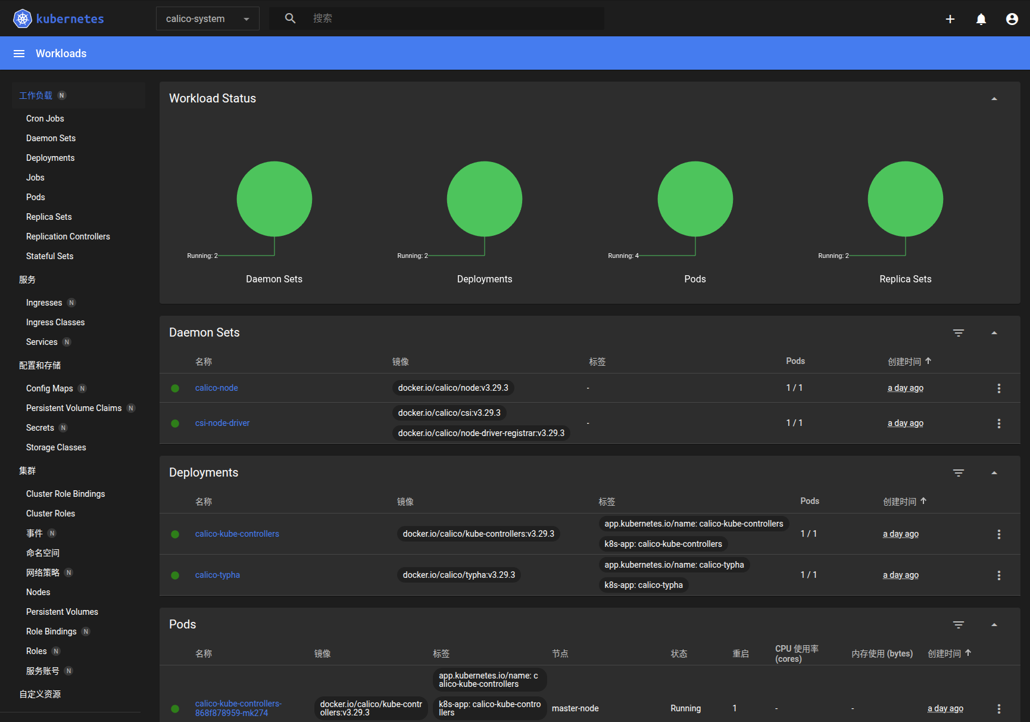Open Persistent Volume Claims in sidebar

pyautogui.click(x=74, y=408)
